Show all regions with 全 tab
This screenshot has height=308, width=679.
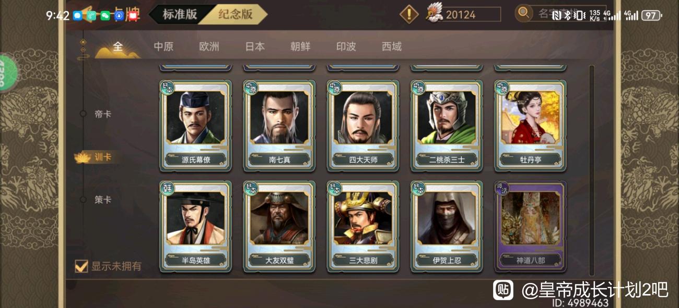[118, 46]
